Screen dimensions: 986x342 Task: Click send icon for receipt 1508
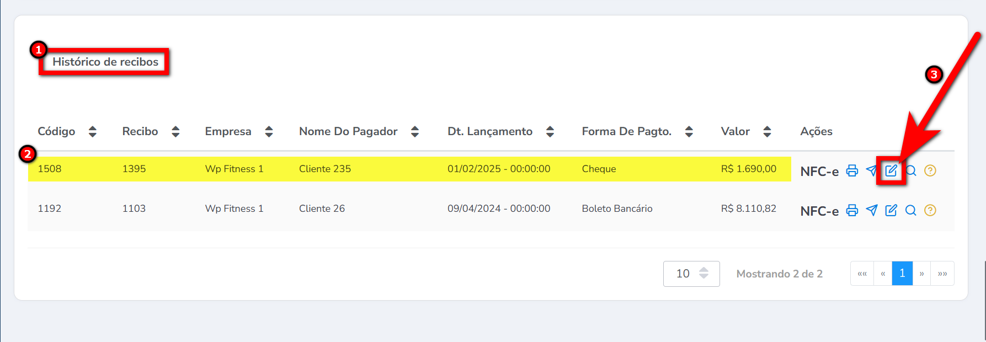pos(871,170)
